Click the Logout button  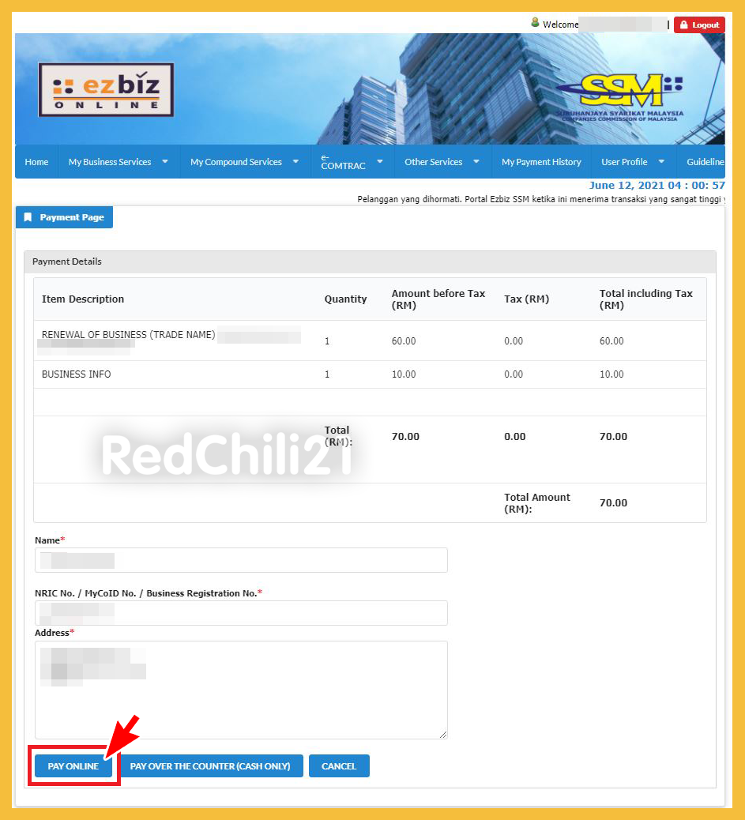click(x=698, y=24)
